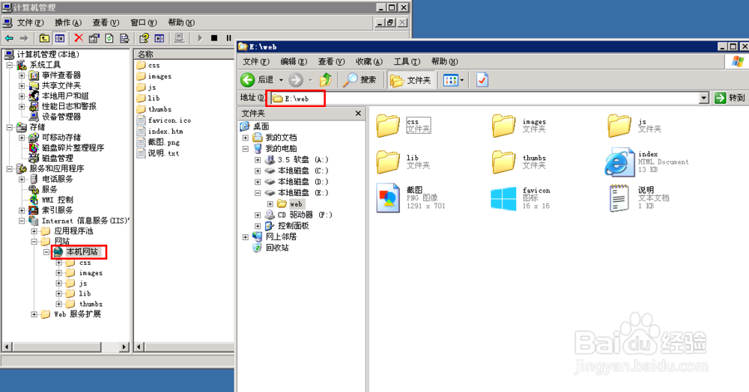Click the stop (black square) service icon

[214, 38]
